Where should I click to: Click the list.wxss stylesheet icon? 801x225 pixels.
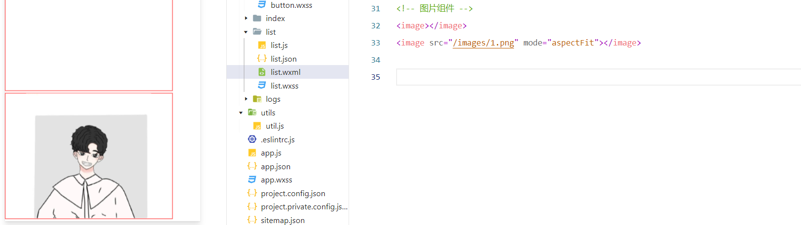[x=262, y=86]
